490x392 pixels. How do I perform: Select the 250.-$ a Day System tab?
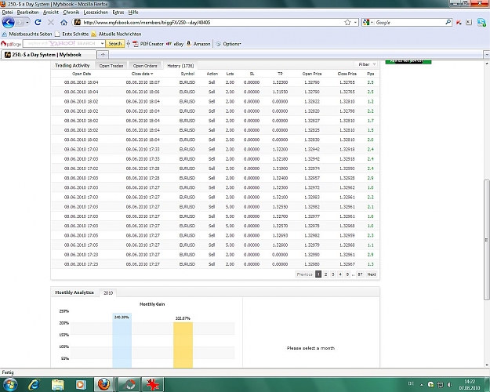49,55
